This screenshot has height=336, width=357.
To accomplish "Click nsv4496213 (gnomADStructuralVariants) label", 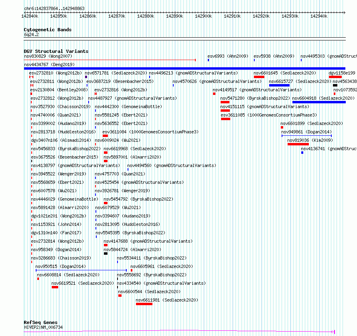I will pos(193,73).
